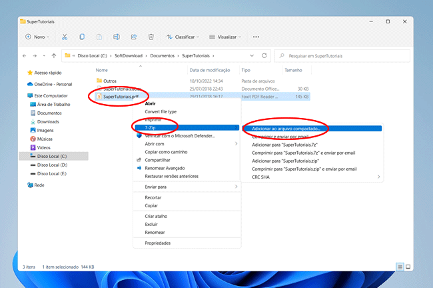The width and height of the screenshot is (433, 288).
Task: Click the Share icon in the toolbar
Action: pyautogui.click(x=134, y=37)
